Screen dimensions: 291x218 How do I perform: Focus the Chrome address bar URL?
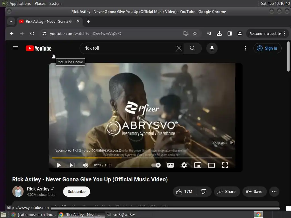point(86,33)
